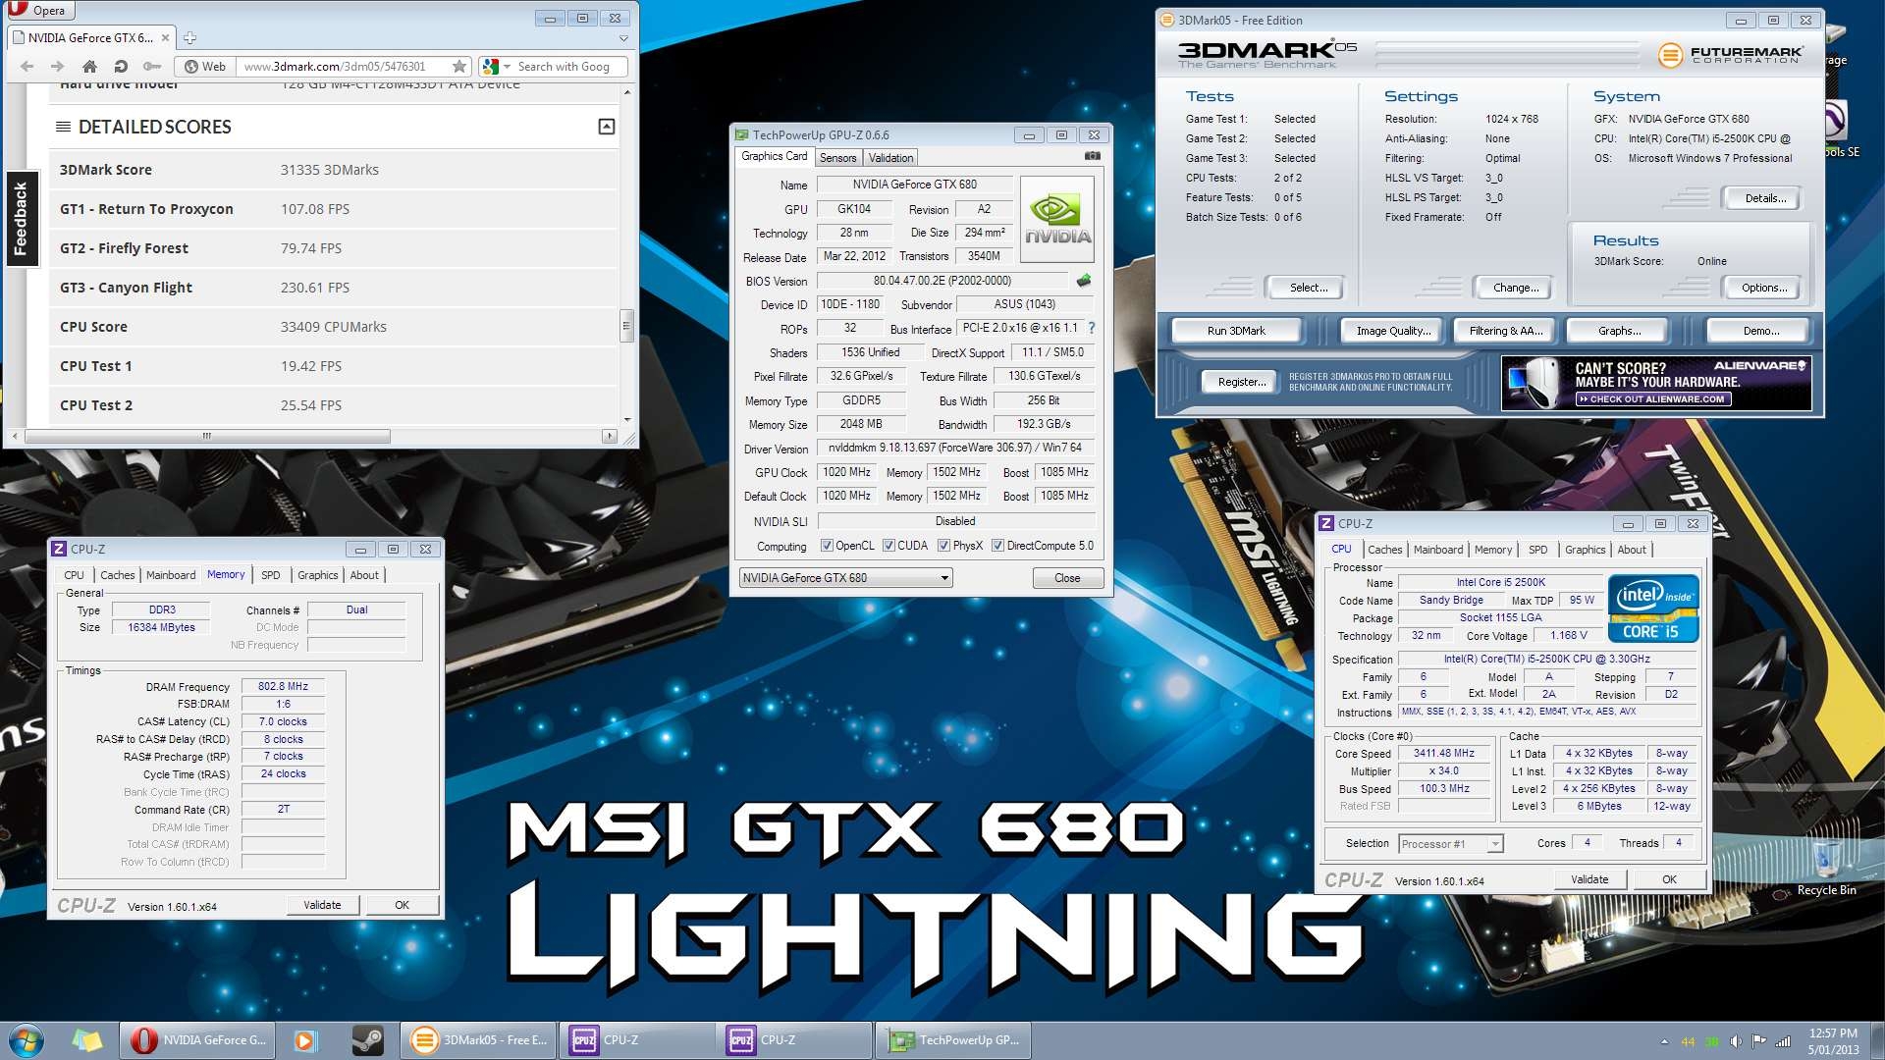Image resolution: width=1885 pixels, height=1060 pixels.
Task: Click the Opera address bar
Action: (x=345, y=67)
